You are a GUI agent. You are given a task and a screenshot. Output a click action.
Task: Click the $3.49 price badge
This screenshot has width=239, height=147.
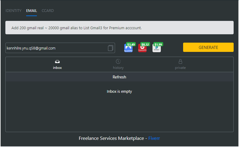click(131, 44)
